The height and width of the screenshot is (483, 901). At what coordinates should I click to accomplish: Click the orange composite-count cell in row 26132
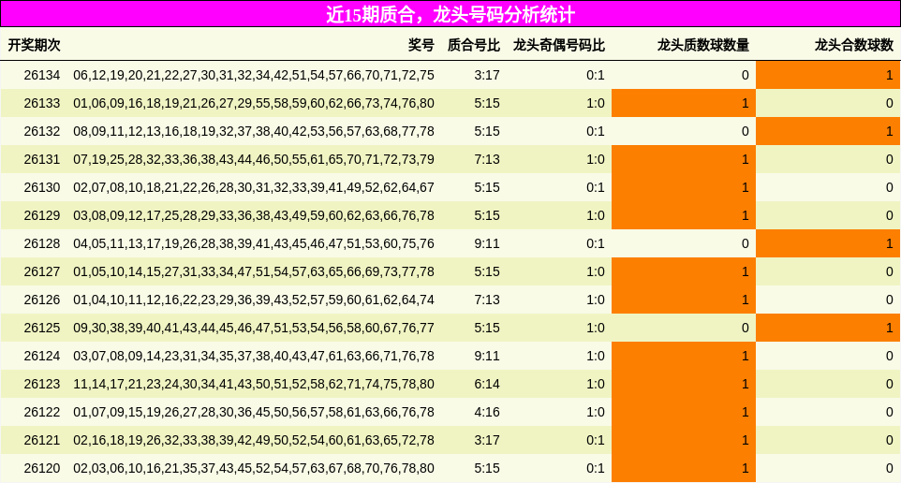[x=828, y=132]
